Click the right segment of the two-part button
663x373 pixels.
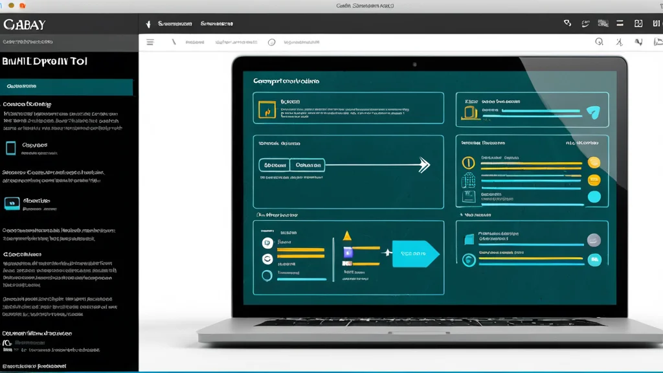click(x=308, y=165)
